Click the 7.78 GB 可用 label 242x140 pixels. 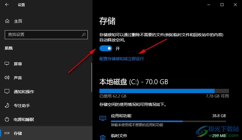(217, 96)
